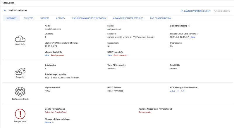Click the 7.0u2 vSphere version value

(47, 91)
